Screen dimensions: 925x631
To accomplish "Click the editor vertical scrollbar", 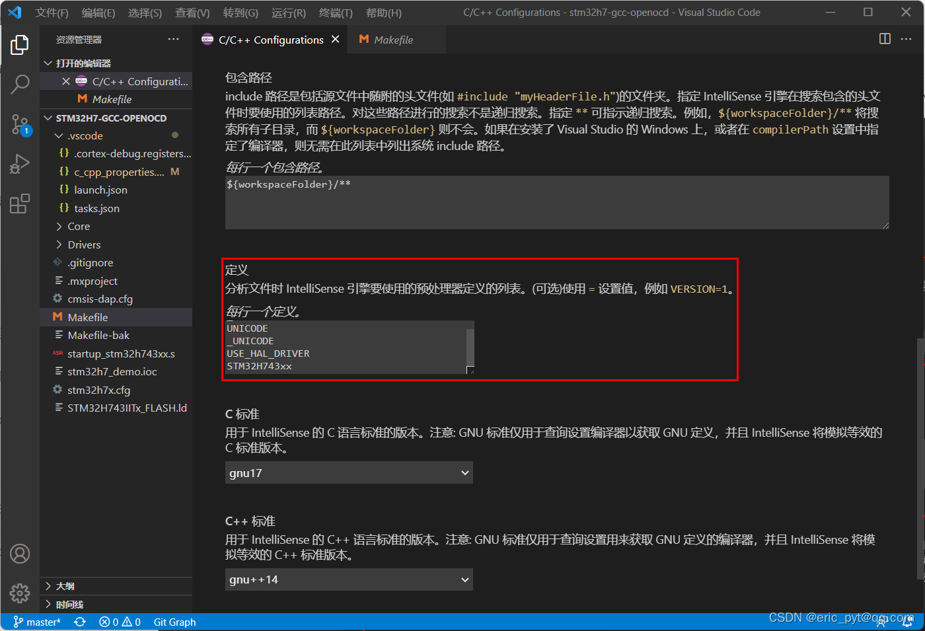I will click(920, 461).
